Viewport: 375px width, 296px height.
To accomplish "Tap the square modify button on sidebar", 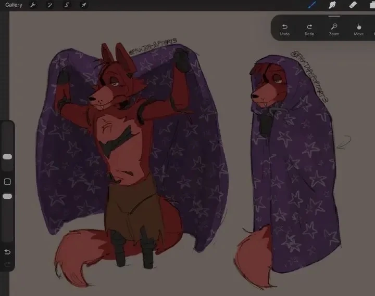I will 7,182.
